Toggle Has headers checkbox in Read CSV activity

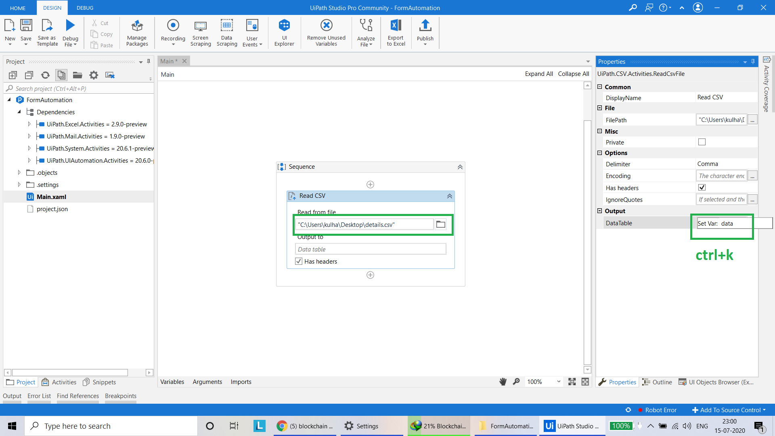(x=299, y=261)
